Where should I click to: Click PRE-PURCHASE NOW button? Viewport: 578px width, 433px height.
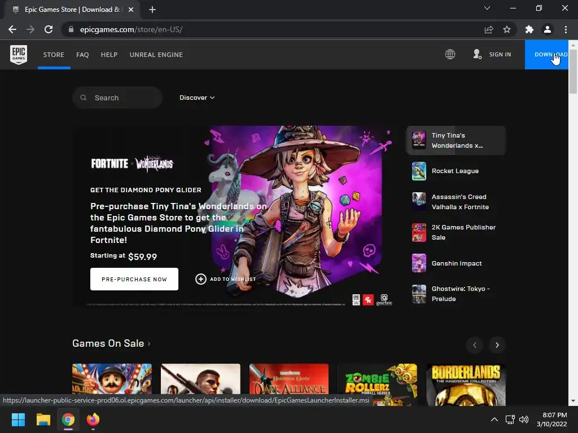(134, 279)
